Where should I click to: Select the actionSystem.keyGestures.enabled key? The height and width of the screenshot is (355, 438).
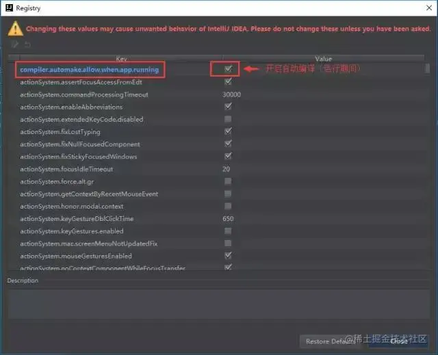point(72,231)
